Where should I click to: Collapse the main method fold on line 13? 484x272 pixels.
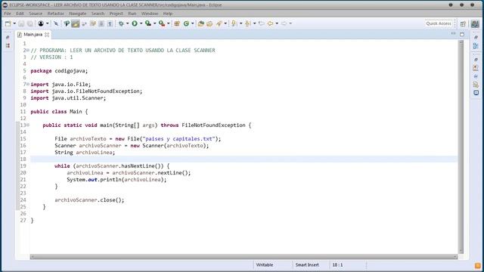click(x=28, y=125)
